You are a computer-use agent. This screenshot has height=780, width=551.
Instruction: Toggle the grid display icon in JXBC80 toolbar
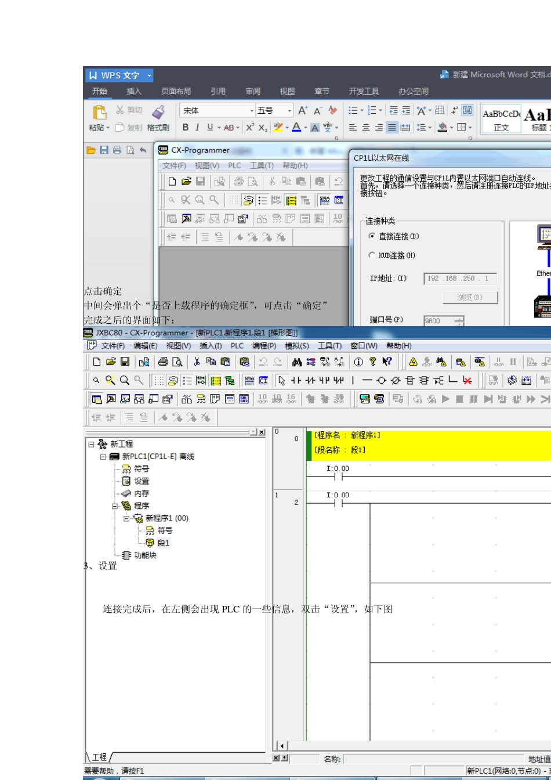[158, 380]
